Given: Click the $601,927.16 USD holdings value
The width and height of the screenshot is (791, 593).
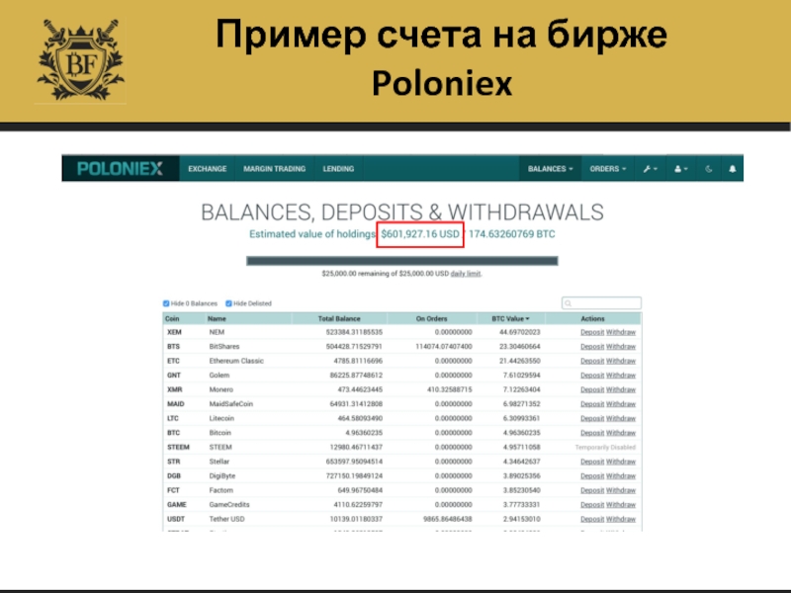Looking at the screenshot, I should coord(420,234).
